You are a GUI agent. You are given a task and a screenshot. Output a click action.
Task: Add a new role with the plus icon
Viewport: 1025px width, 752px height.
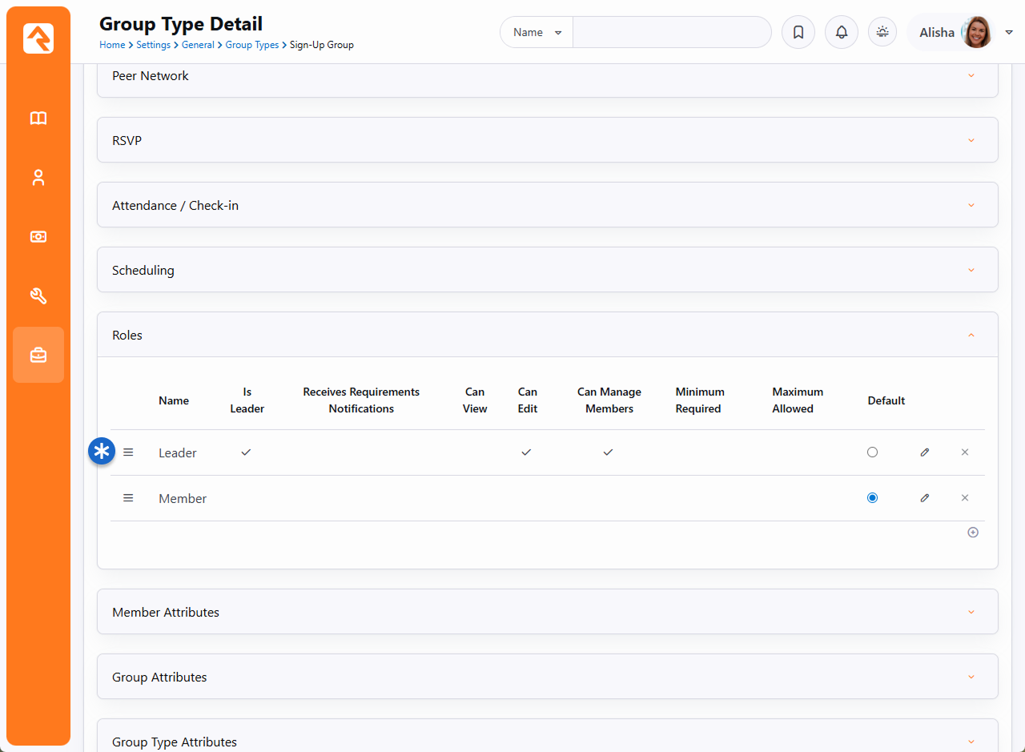[x=973, y=533]
